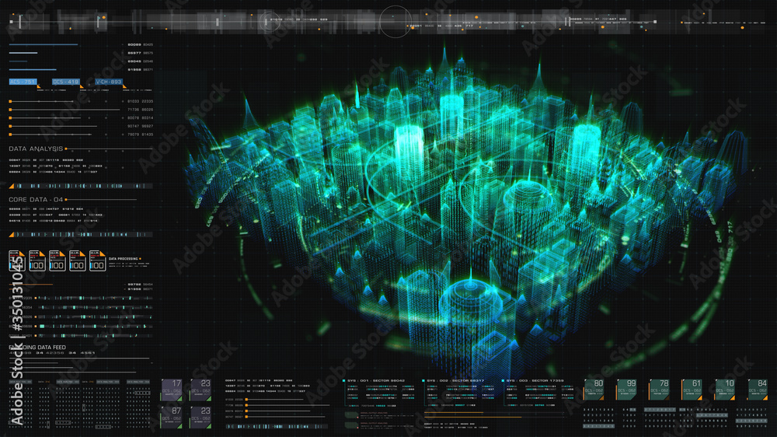The width and height of the screenshot is (777, 437).
Task: Click the orange slider handle for 90747 96927
Action: 10,127
